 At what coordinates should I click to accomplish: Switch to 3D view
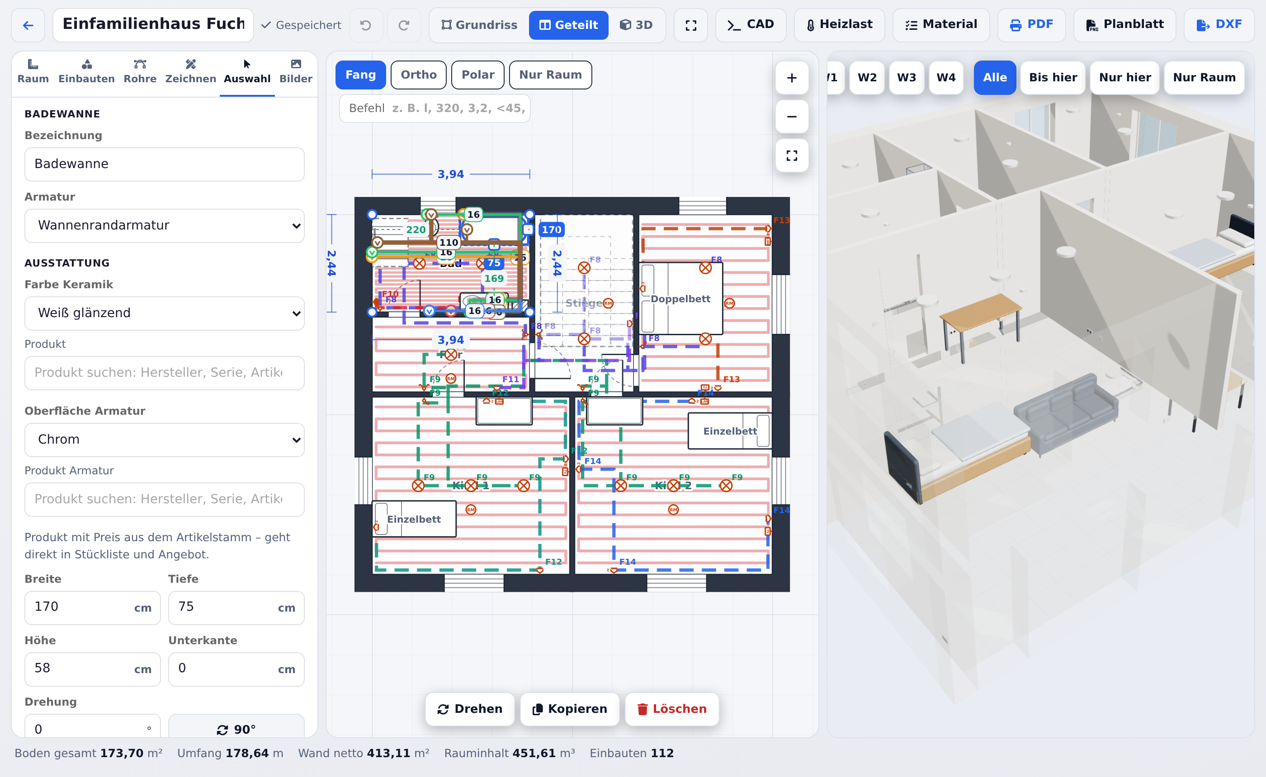coord(636,25)
